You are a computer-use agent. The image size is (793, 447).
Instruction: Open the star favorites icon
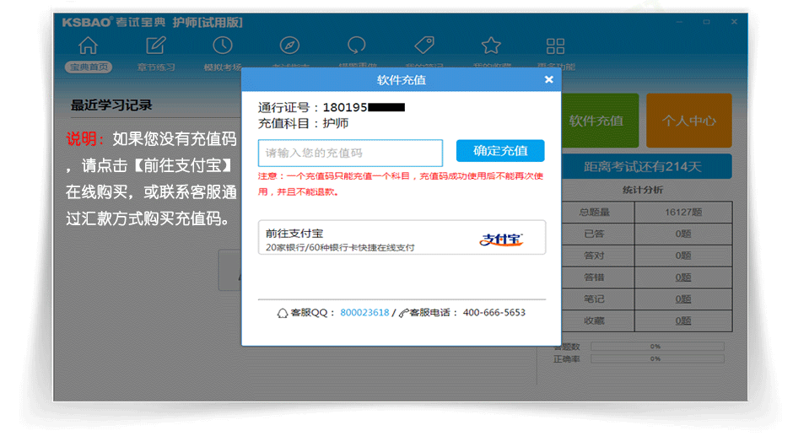[490, 46]
